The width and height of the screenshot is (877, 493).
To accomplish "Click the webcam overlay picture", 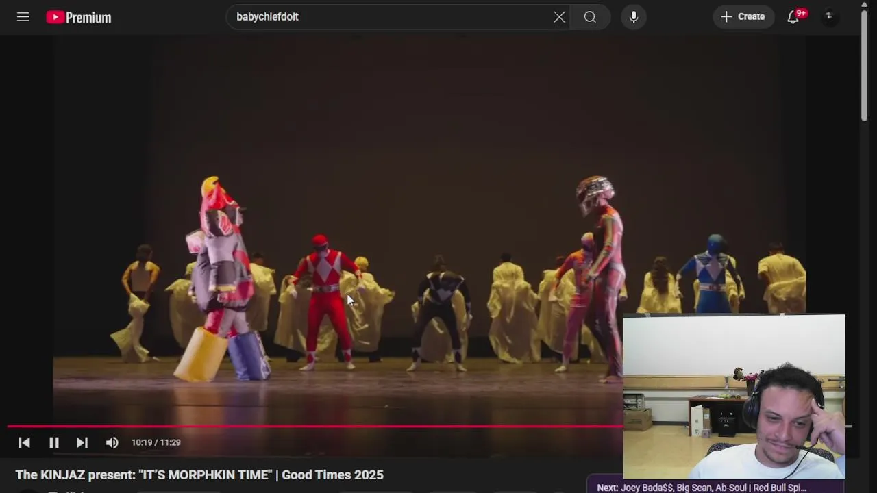I will [x=734, y=396].
